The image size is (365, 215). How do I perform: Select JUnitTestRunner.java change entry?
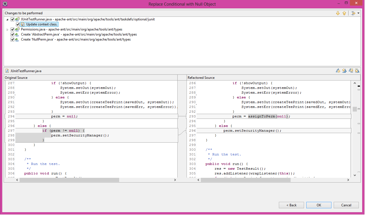click(x=88, y=19)
